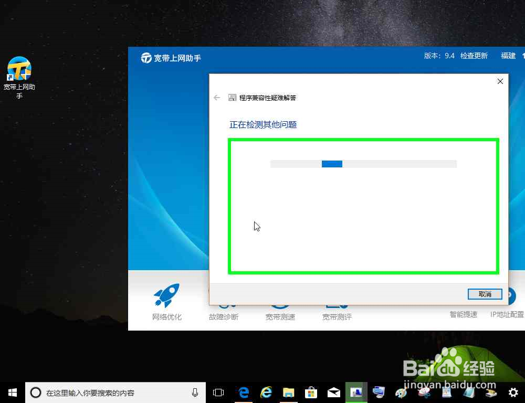Open 智能提速 in the assistant window
The height and width of the screenshot is (403, 525).
[x=464, y=314]
